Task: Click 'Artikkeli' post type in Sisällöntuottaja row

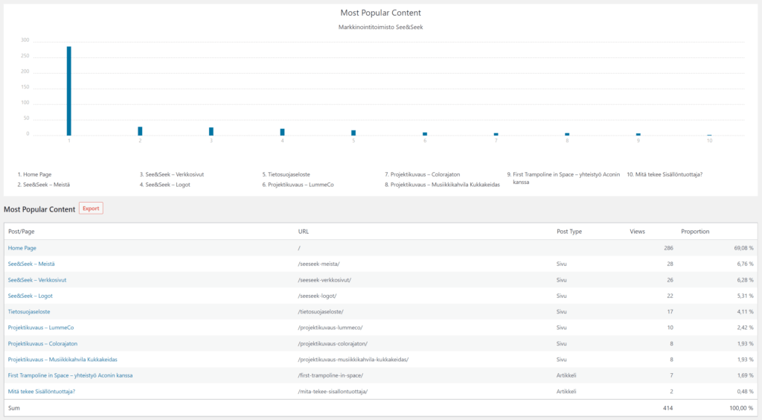Action: pyautogui.click(x=566, y=391)
